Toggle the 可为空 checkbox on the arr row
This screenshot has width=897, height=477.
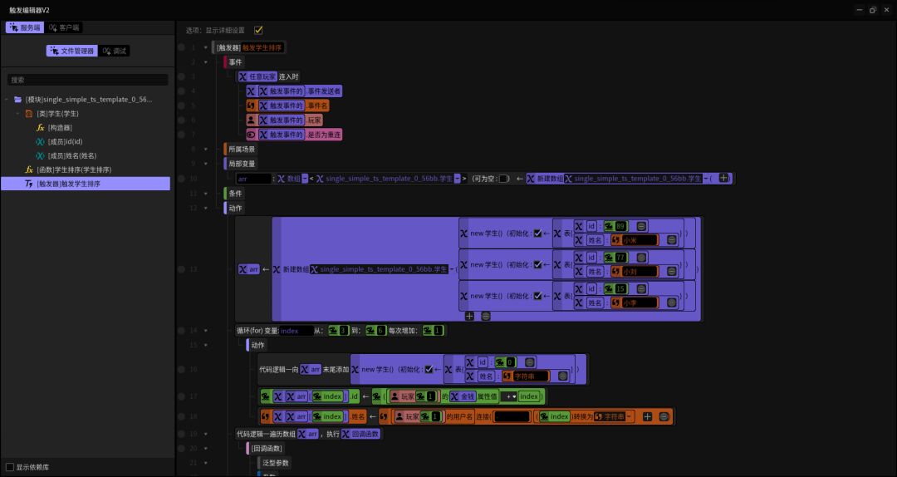coord(503,179)
